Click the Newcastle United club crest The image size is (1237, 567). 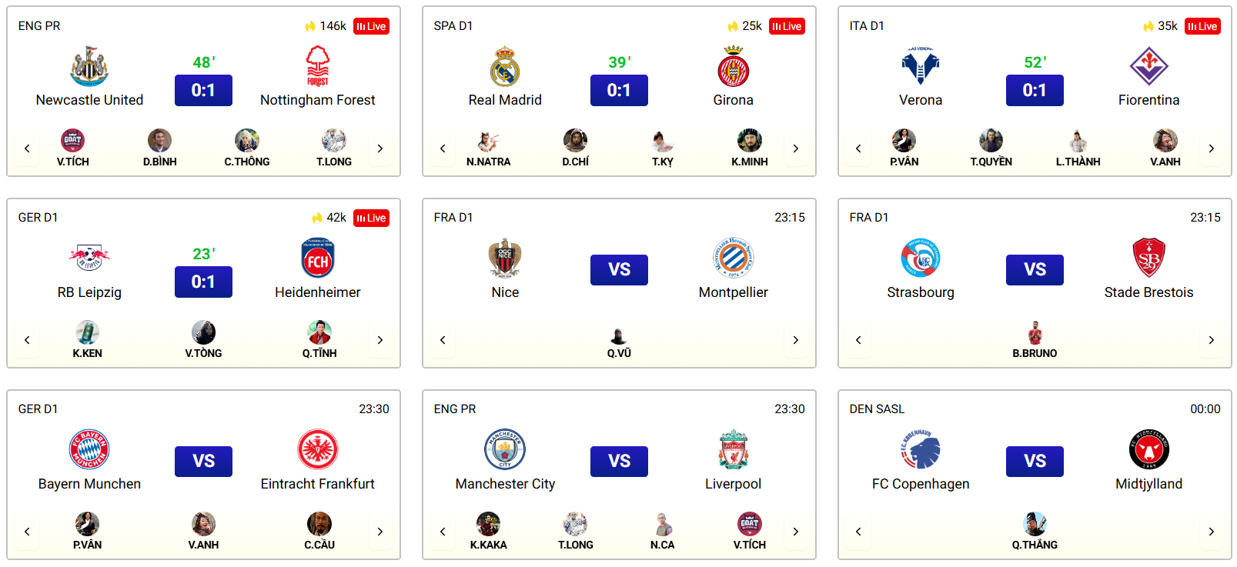(89, 66)
